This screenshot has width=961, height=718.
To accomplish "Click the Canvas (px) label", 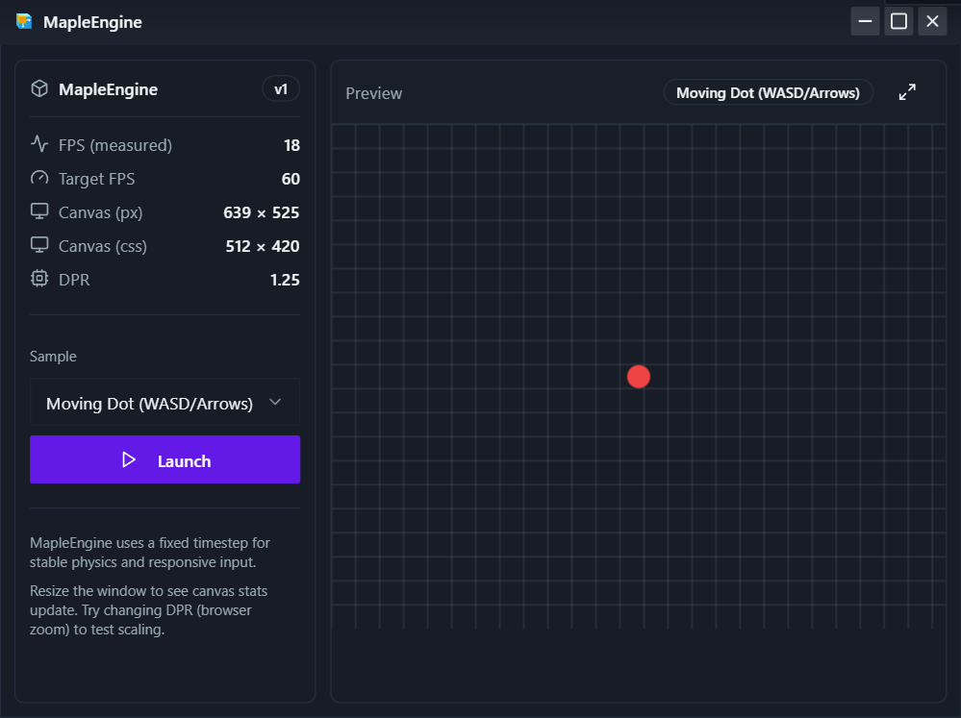I will pyautogui.click(x=100, y=212).
